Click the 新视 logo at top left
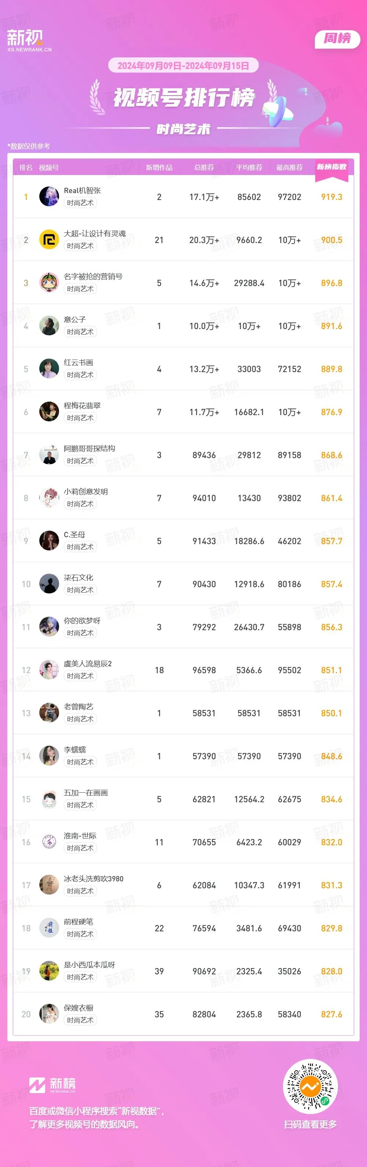The width and height of the screenshot is (367, 1167). pos(29,40)
